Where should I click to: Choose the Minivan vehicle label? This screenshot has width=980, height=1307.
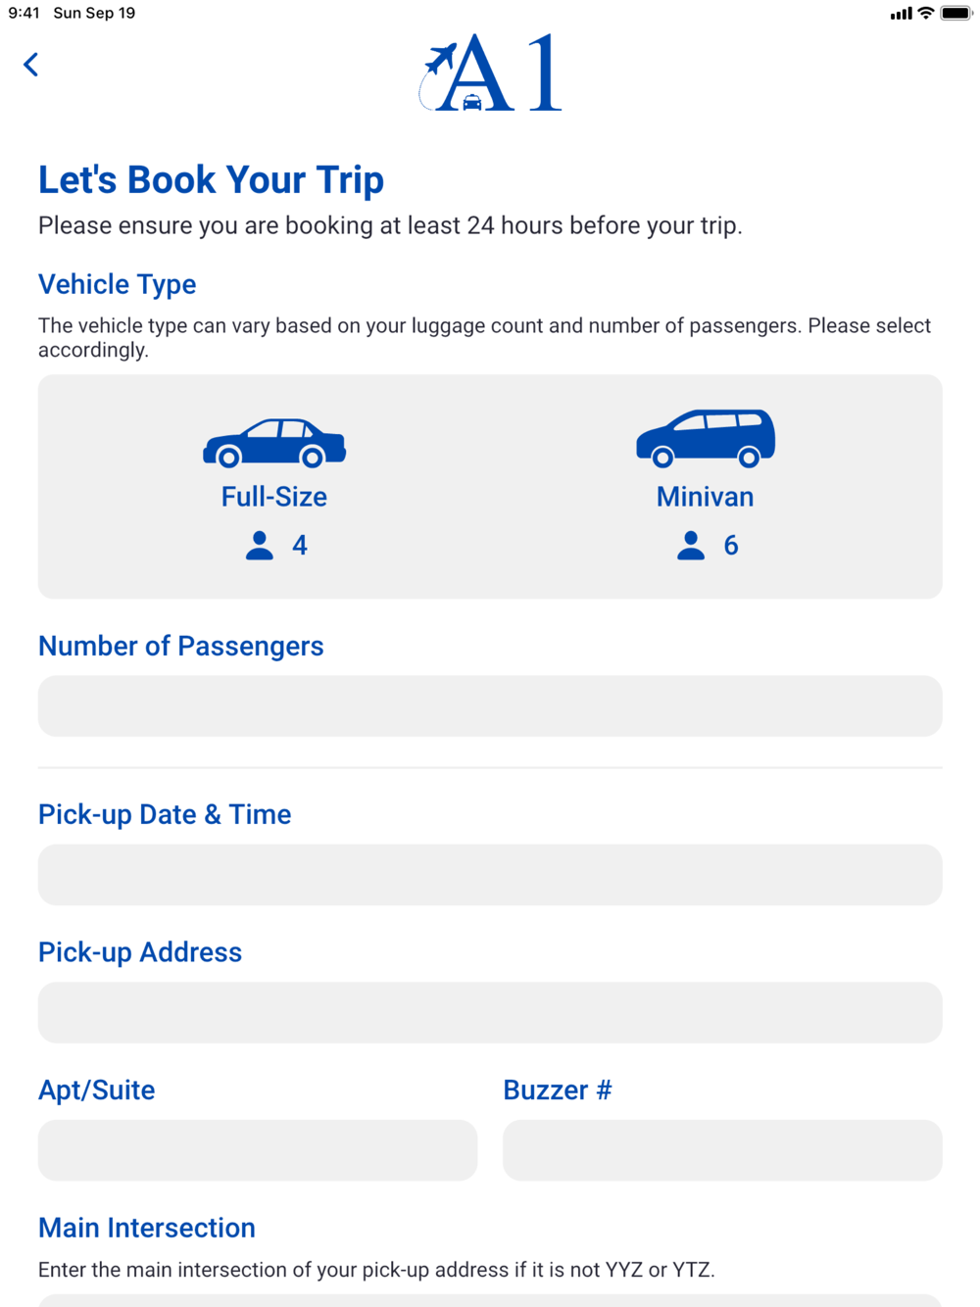tap(706, 497)
